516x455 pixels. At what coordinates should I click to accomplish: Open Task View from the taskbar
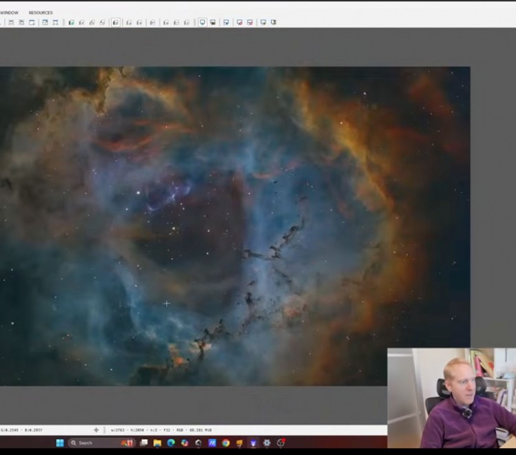point(144,443)
